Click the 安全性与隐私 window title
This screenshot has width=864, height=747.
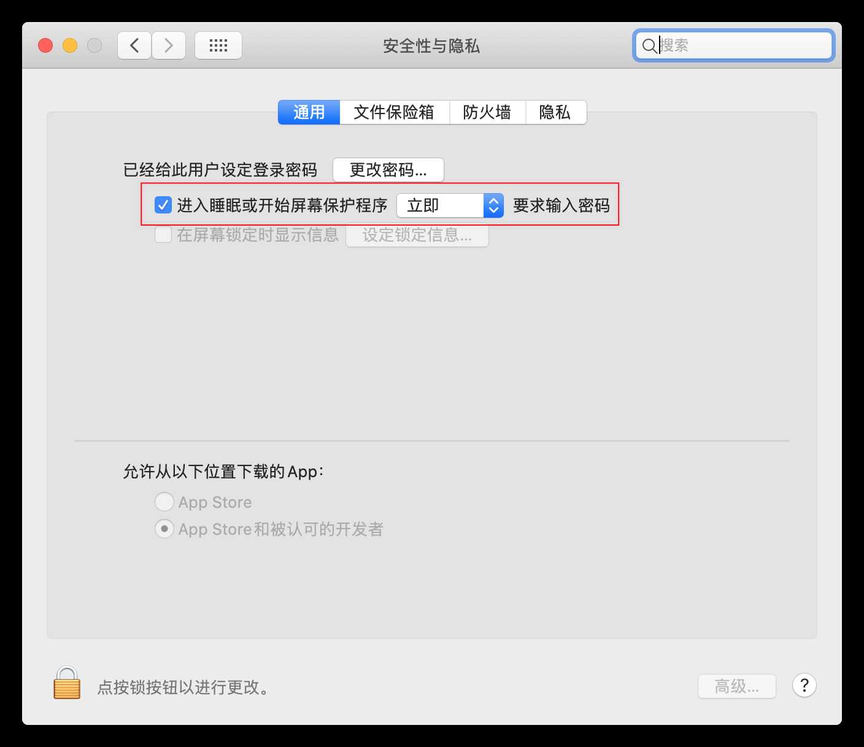[x=431, y=46]
